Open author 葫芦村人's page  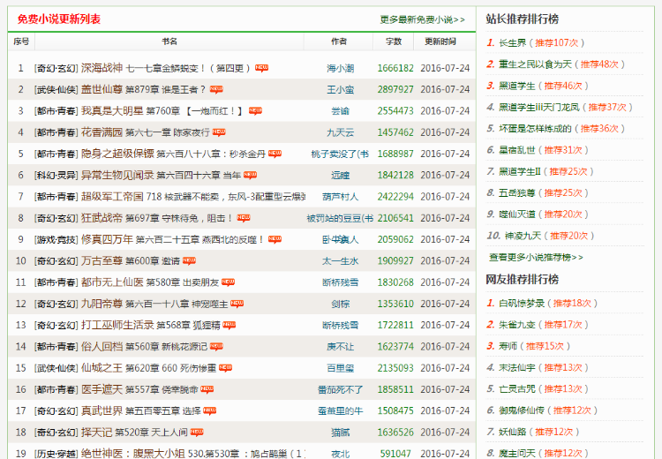(341, 197)
